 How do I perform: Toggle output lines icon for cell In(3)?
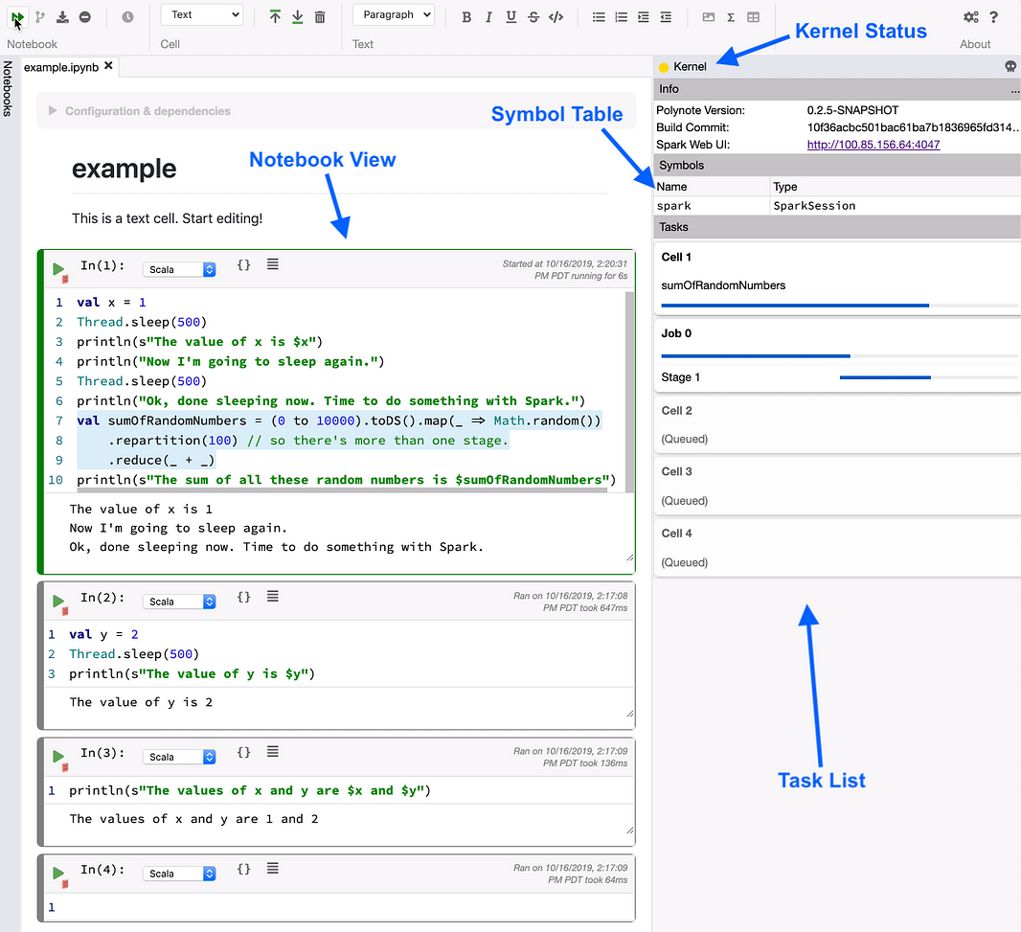[273, 751]
